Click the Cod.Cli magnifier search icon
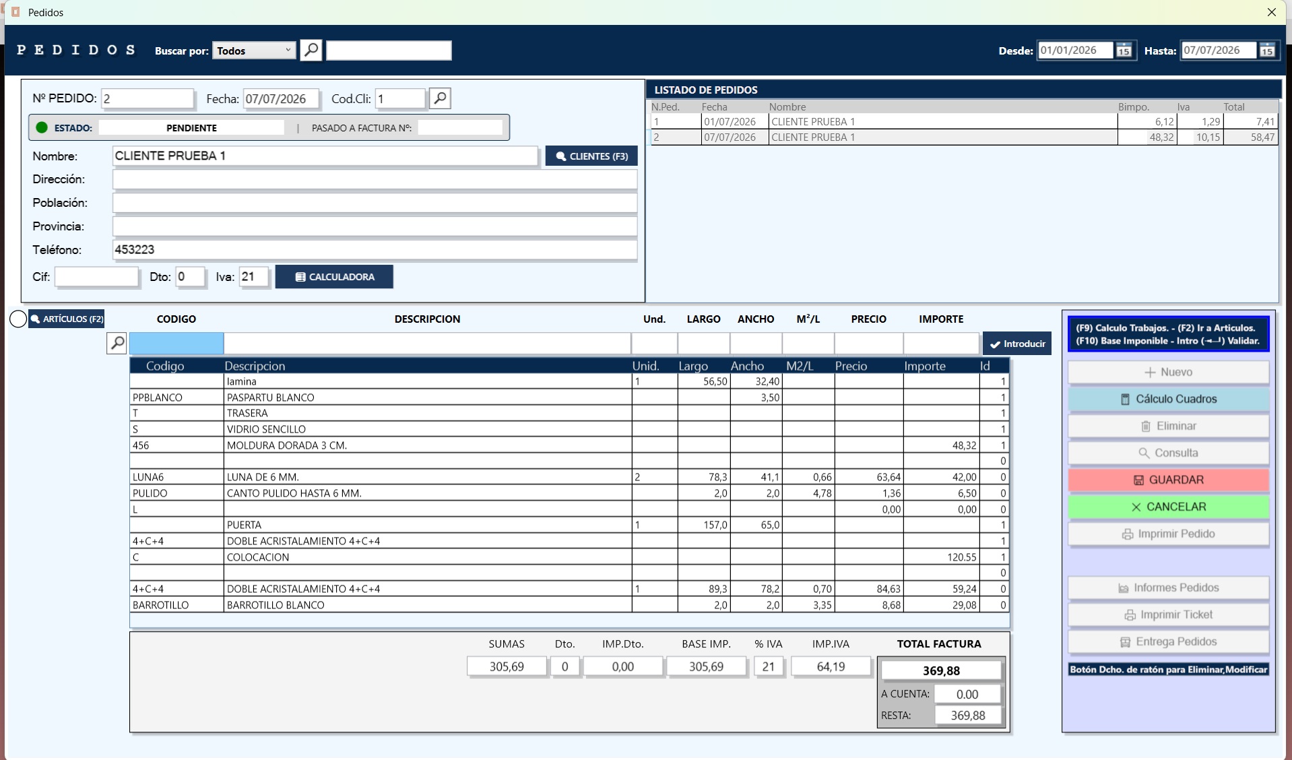The height and width of the screenshot is (760, 1292). pyautogui.click(x=440, y=98)
